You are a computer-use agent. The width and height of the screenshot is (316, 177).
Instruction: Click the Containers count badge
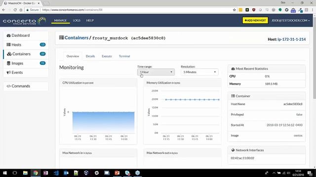[x=42, y=54]
